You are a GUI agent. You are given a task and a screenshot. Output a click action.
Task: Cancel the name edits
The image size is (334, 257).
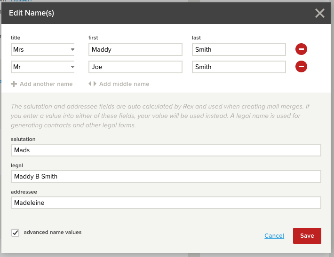coord(274,236)
